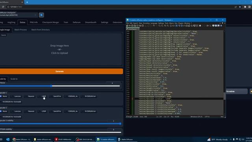Switch to the Checkpoint Merger tab

click(x=50, y=22)
